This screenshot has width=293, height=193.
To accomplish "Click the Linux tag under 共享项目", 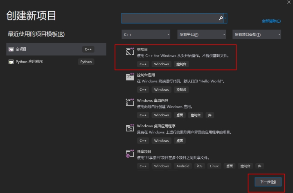I will 214,166.
